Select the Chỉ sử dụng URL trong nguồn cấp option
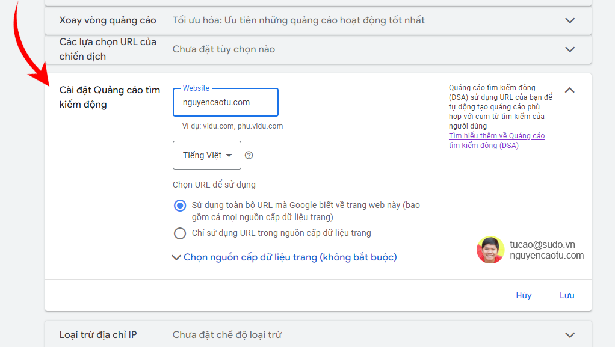The height and width of the screenshot is (347, 615). point(180,233)
